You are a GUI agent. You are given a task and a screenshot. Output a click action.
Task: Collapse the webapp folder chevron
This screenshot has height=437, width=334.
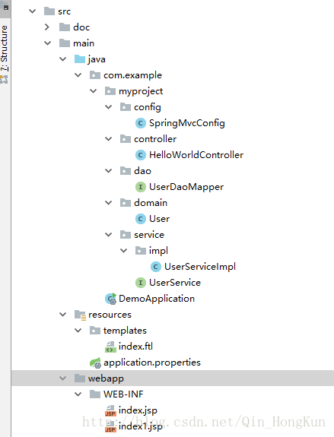[x=63, y=378]
